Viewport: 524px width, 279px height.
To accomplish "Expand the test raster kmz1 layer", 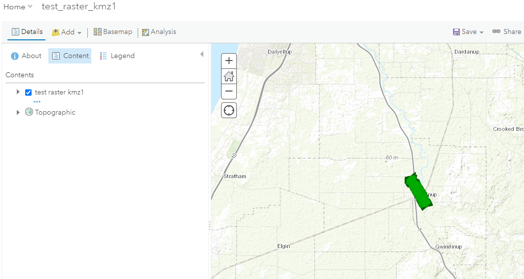I will click(x=18, y=92).
